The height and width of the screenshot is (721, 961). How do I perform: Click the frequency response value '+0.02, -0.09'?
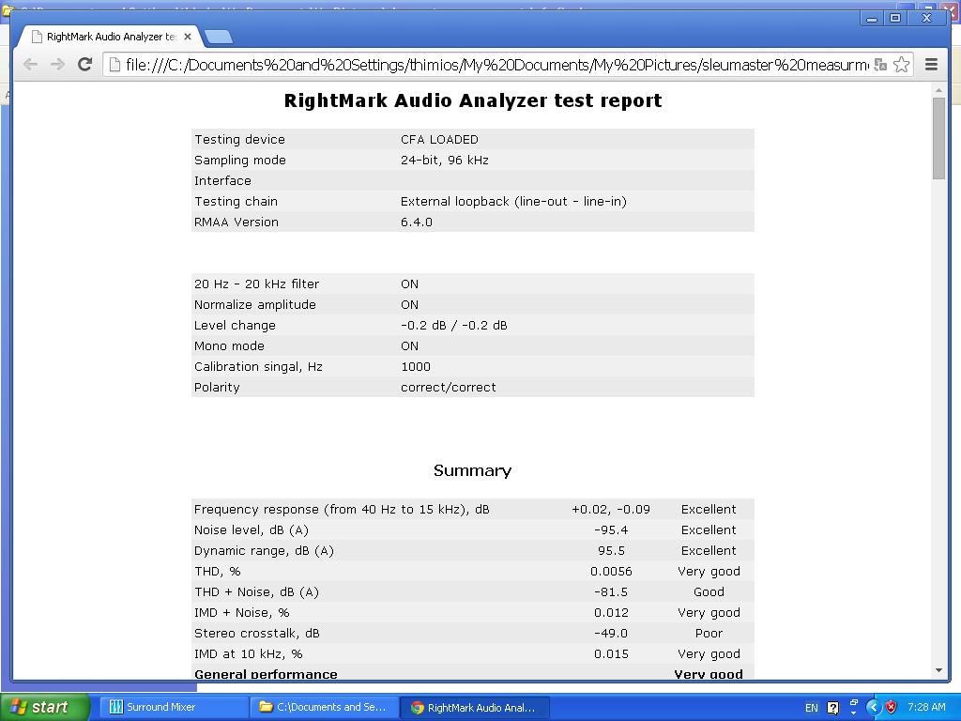pos(611,510)
